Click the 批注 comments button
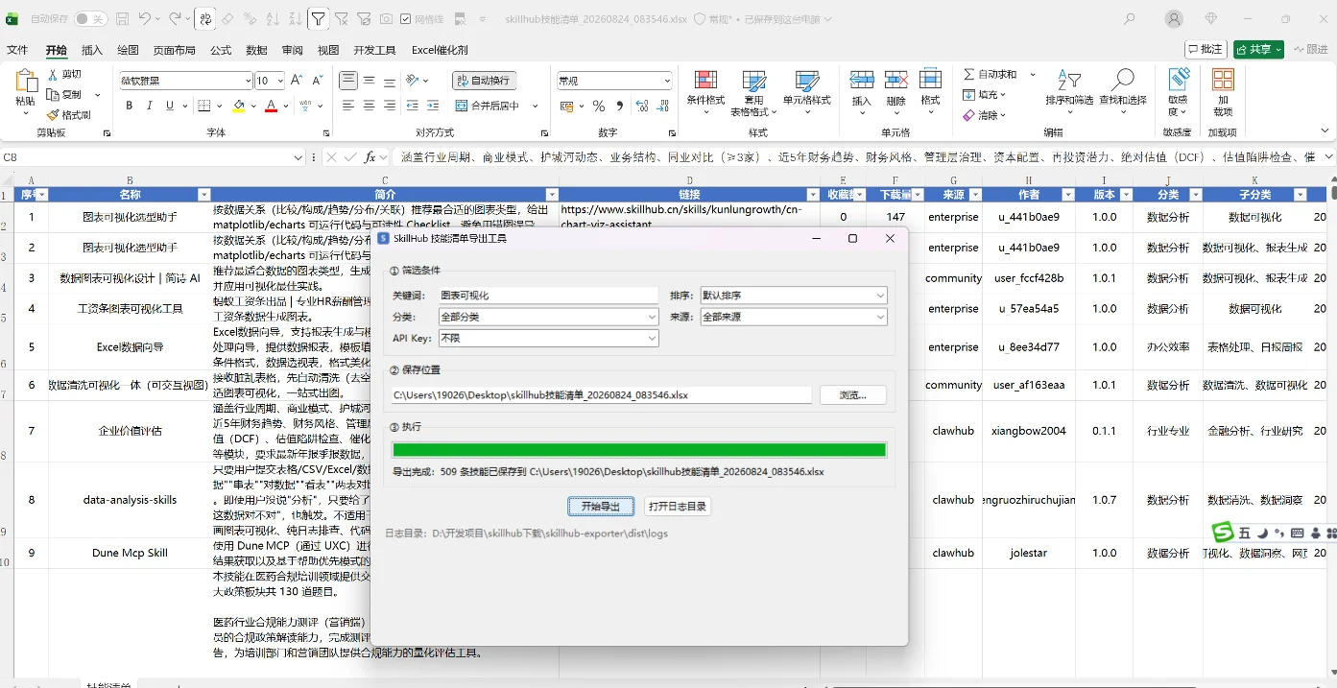This screenshot has width=1337, height=688. 1206,49
